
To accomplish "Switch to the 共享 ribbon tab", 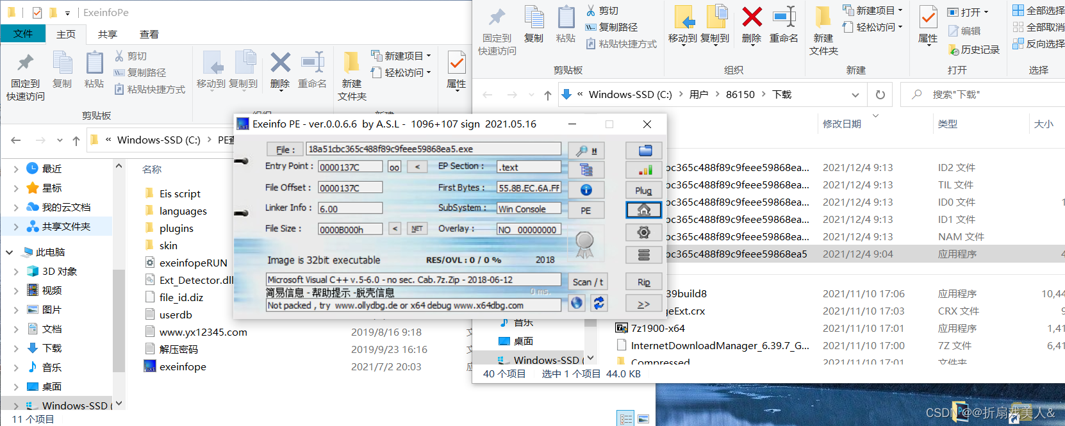I will (108, 34).
